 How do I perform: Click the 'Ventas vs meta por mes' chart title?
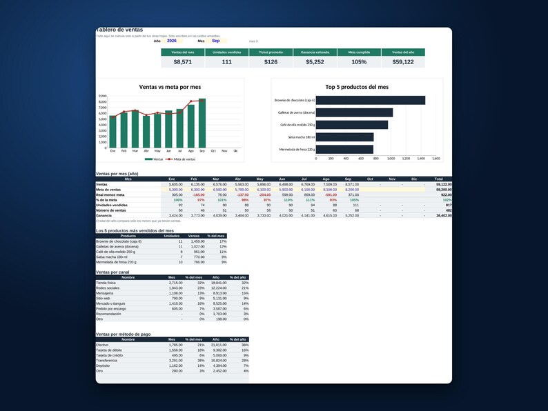tap(170, 87)
